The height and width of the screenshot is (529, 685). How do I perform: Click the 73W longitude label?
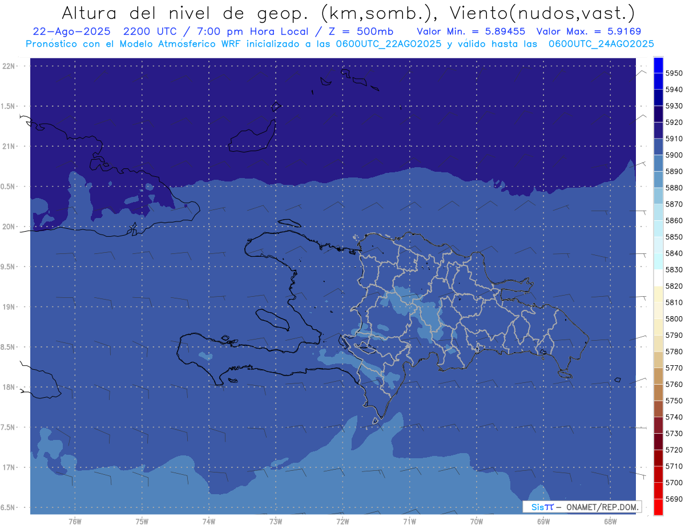tap(276, 522)
